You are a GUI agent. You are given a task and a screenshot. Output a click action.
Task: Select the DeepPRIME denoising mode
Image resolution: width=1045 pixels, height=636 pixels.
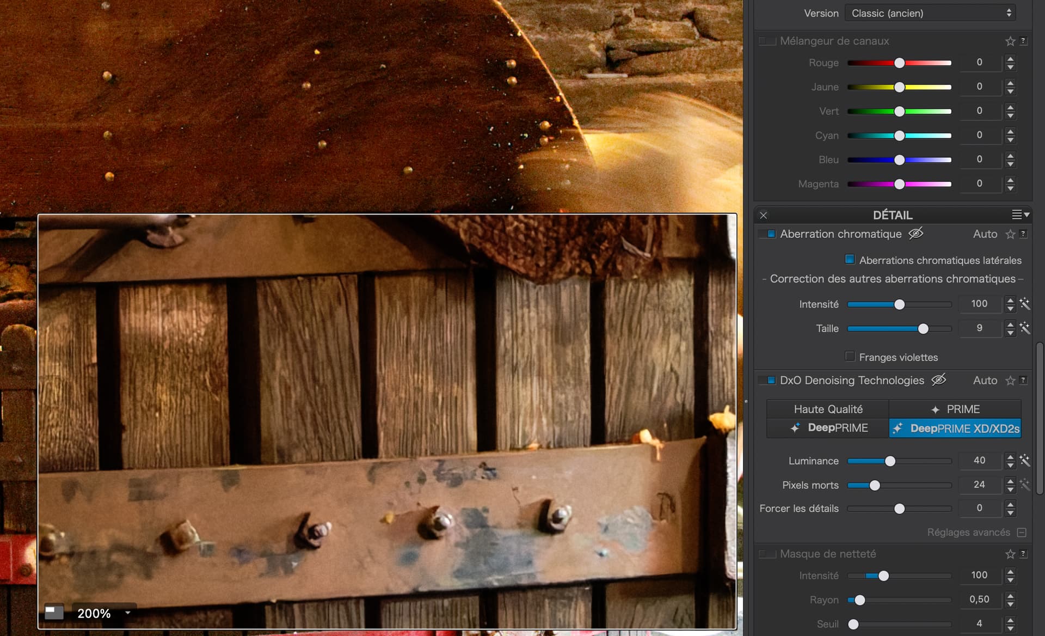pyautogui.click(x=828, y=428)
